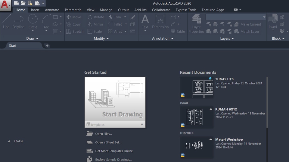
Task: Open the Collaborate ribbon tab
Action: pos(161,10)
